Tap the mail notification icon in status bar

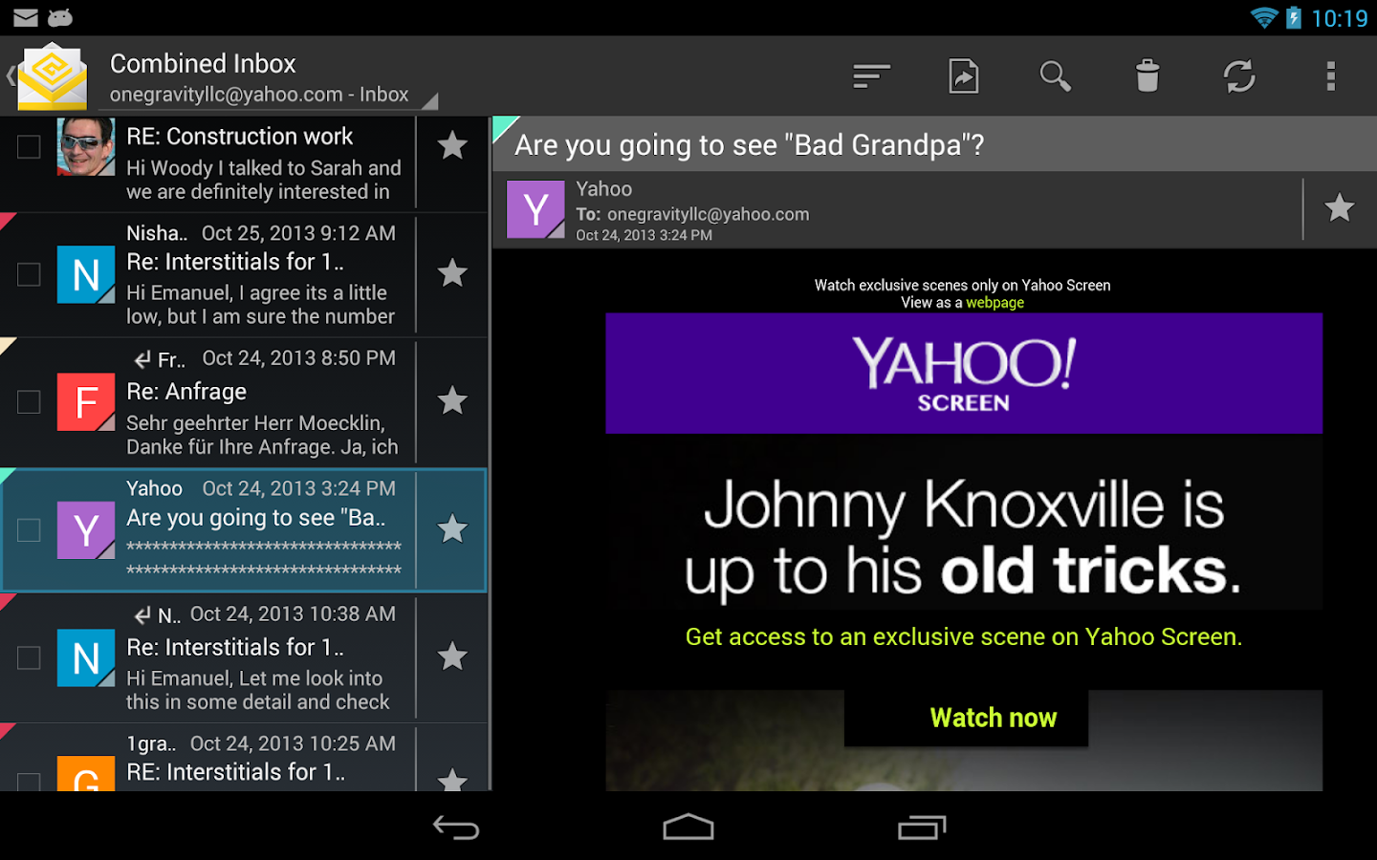(x=26, y=17)
